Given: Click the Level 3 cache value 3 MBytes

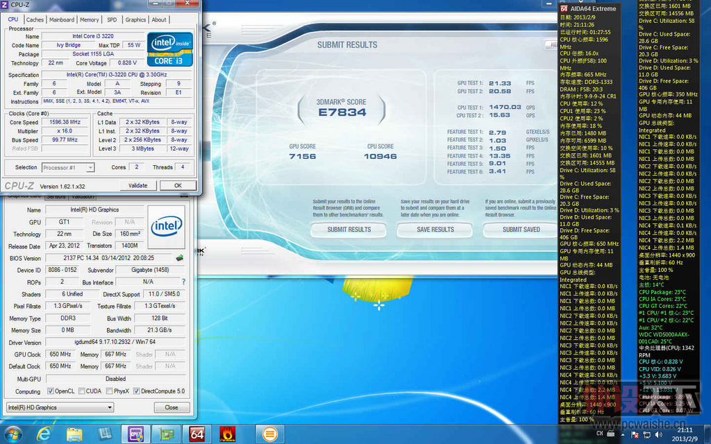Looking at the screenshot, I should [x=142, y=148].
